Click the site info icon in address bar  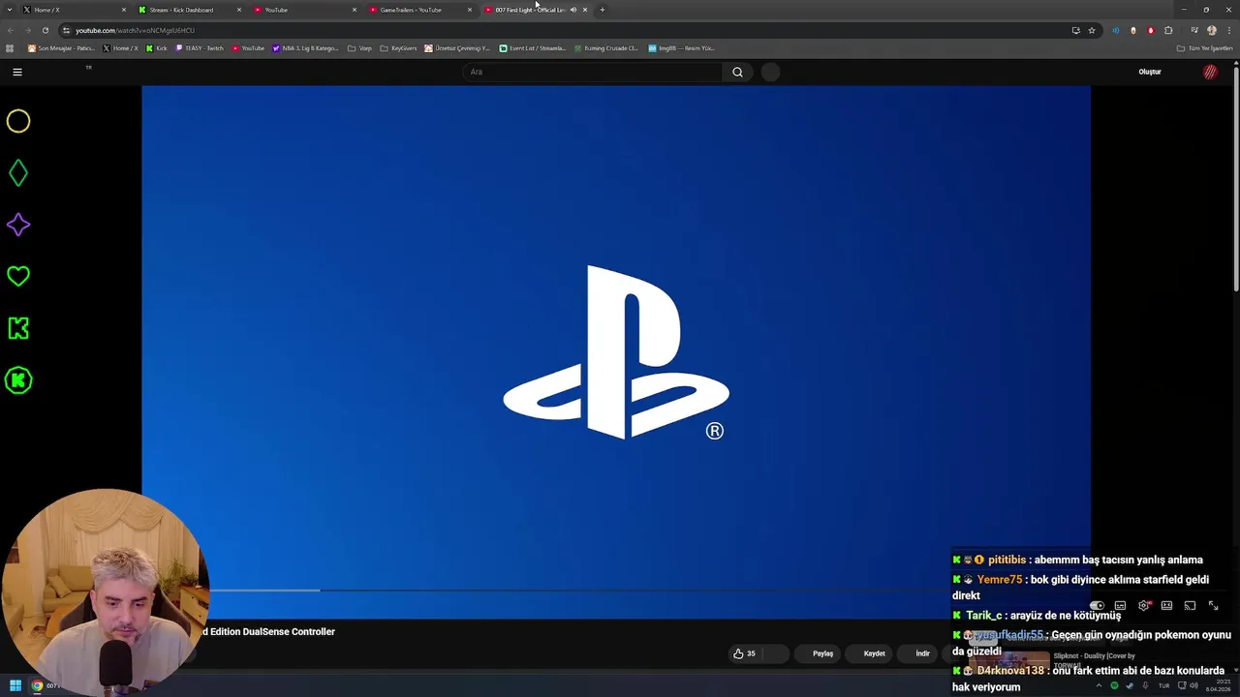[x=66, y=30]
